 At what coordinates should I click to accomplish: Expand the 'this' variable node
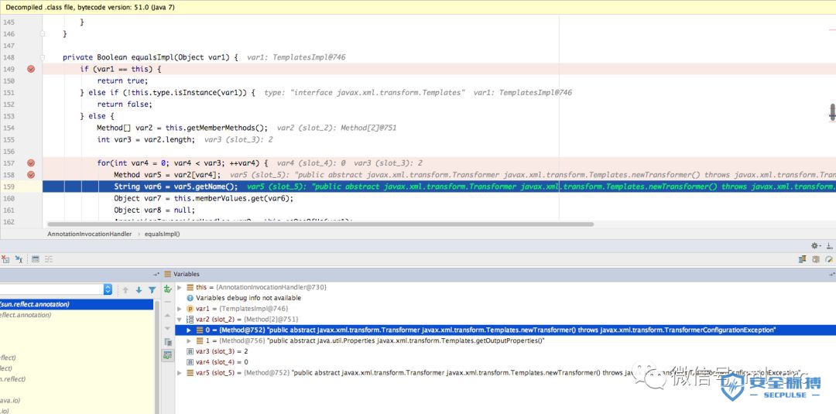tap(180, 287)
